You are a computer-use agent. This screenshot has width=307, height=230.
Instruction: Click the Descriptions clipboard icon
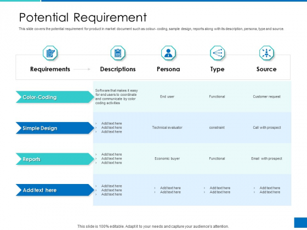click(118, 53)
